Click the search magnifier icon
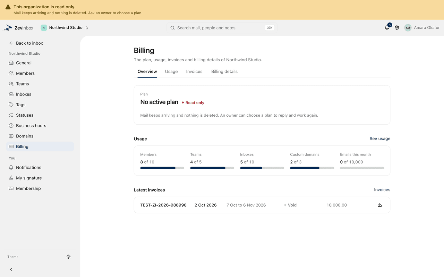 tap(172, 28)
